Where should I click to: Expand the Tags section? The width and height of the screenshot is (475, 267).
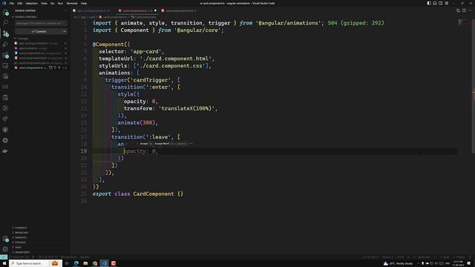18,247
